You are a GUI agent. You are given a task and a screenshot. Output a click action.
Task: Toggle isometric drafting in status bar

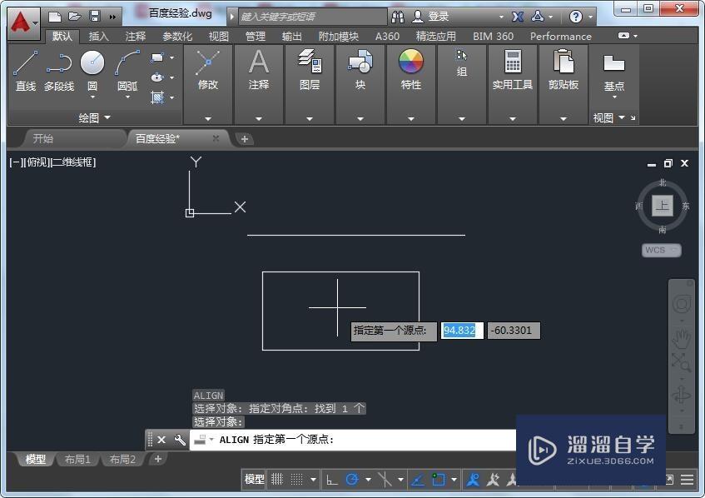(385, 480)
